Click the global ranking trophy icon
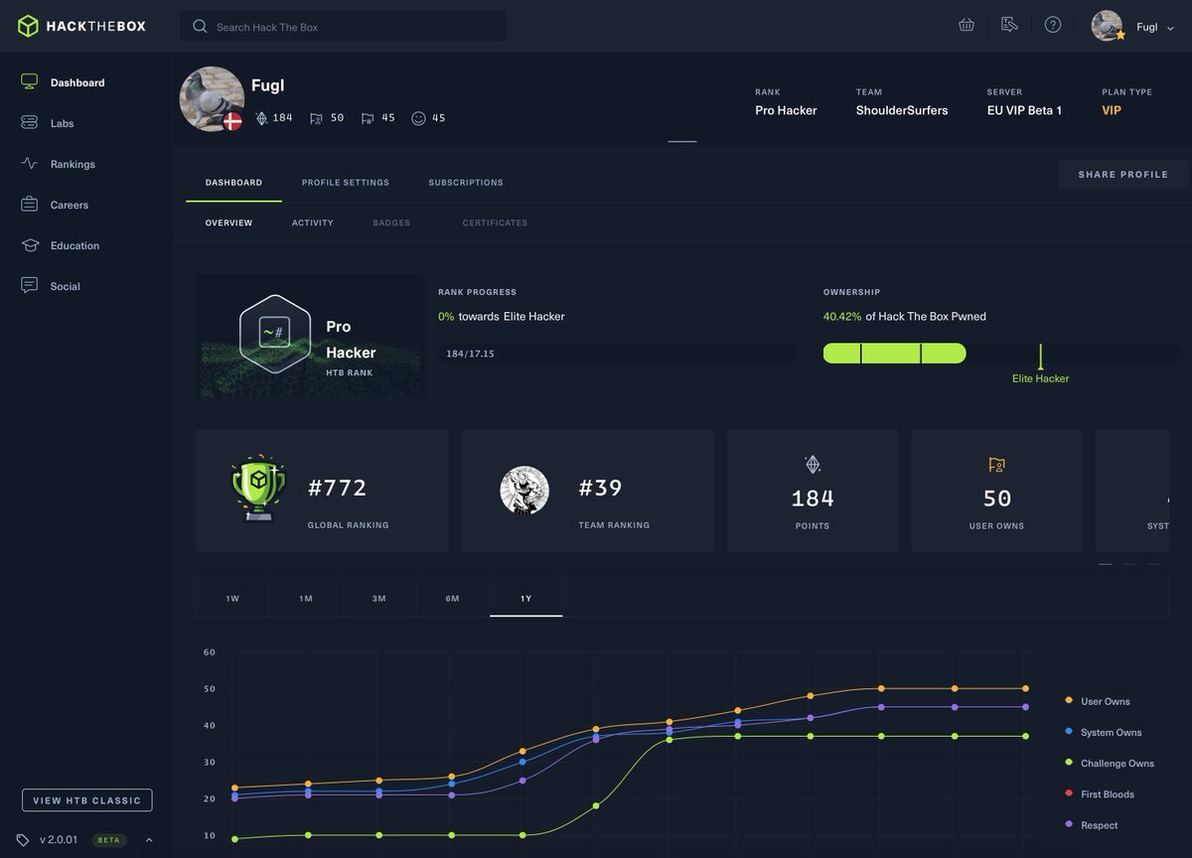The image size is (1192, 858). tap(258, 489)
